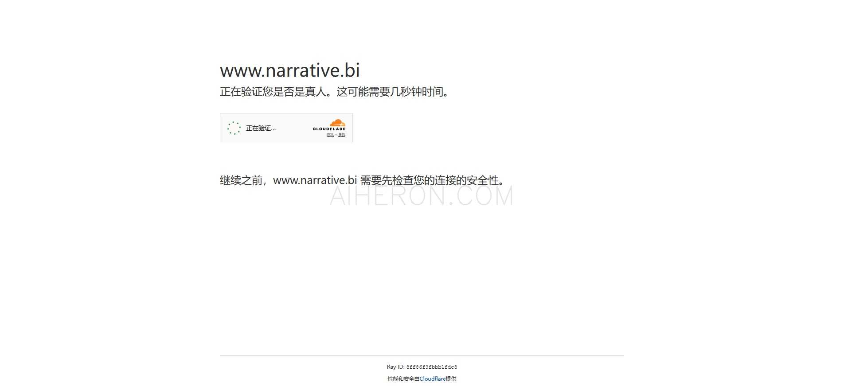Image resolution: width=844 pixels, height=390 pixels.
Task: Click the 正在验证您是否是真人 message line
Action: point(335,92)
